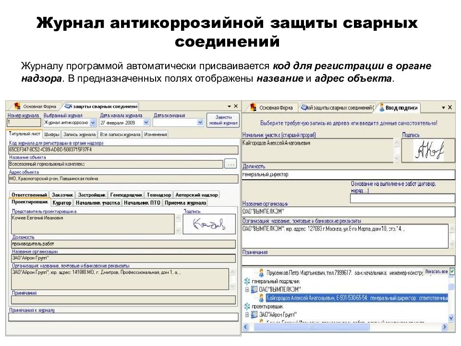
Task: Open Дата начала журнала date dropdown
Action: 146,123
